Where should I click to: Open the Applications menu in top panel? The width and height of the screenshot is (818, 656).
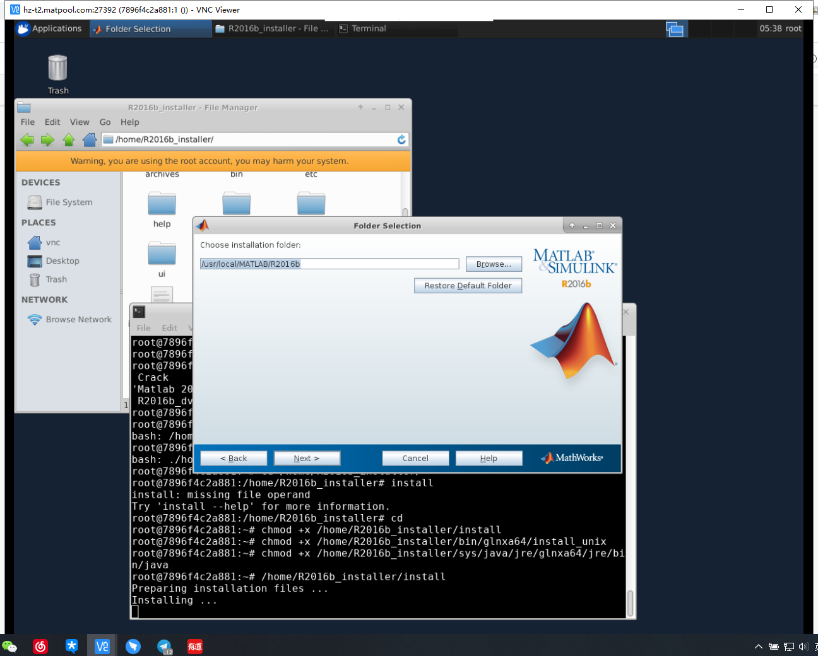tap(50, 28)
